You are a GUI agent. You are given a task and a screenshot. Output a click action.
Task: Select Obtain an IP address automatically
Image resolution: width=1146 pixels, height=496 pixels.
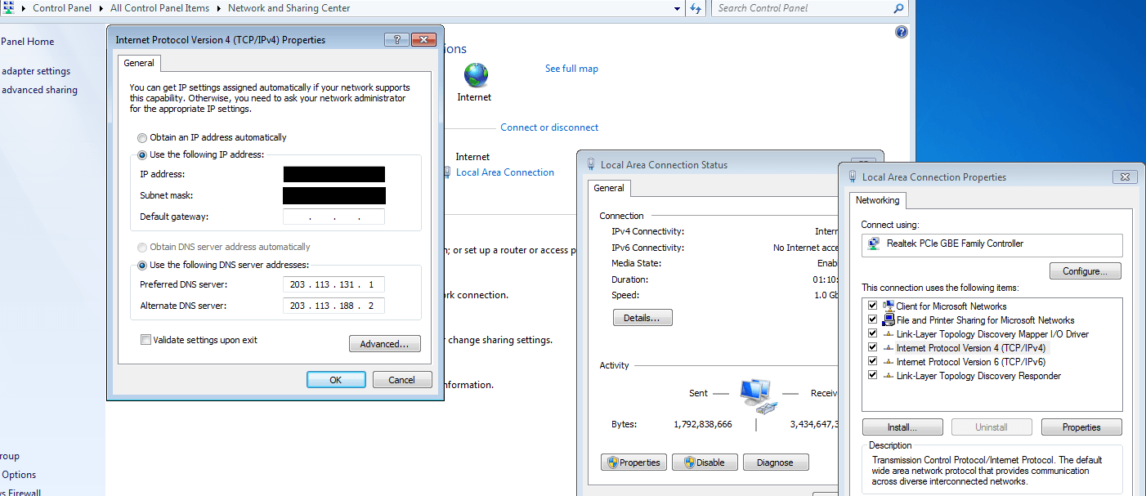[142, 138]
